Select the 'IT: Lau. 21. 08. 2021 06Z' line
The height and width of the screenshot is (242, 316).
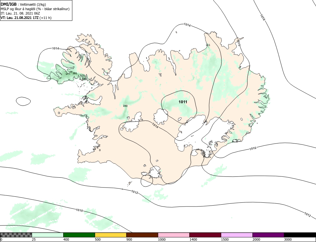20,13
